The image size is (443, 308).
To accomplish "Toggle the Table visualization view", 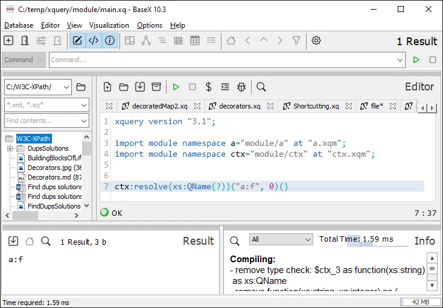I will tap(195, 40).
